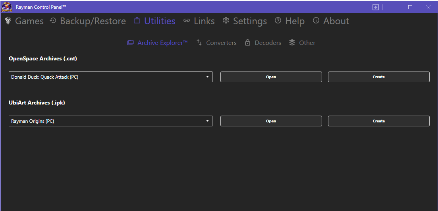Expand the Rayman Origins (PC) dropdown
Screen dimensions: 438x211
110,121
